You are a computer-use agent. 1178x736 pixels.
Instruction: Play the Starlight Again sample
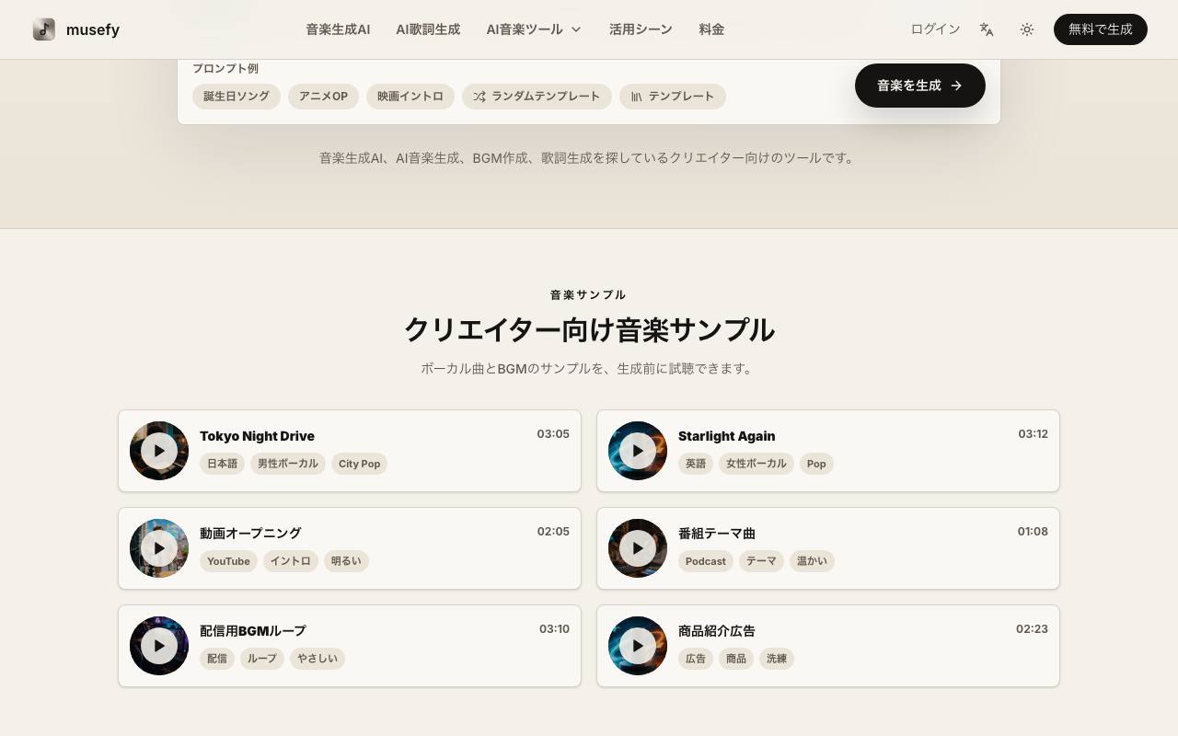pos(638,451)
